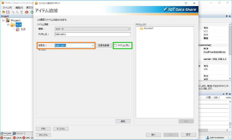Click the 追加 add button
The height and width of the screenshot is (140, 232).
[123, 121]
